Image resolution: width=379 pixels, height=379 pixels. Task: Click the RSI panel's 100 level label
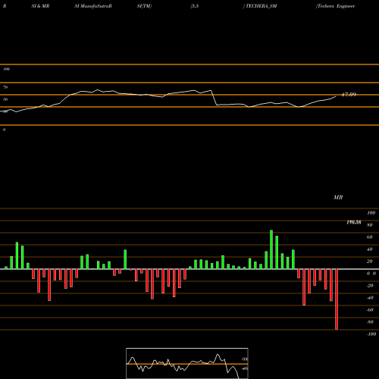coord(6,69)
